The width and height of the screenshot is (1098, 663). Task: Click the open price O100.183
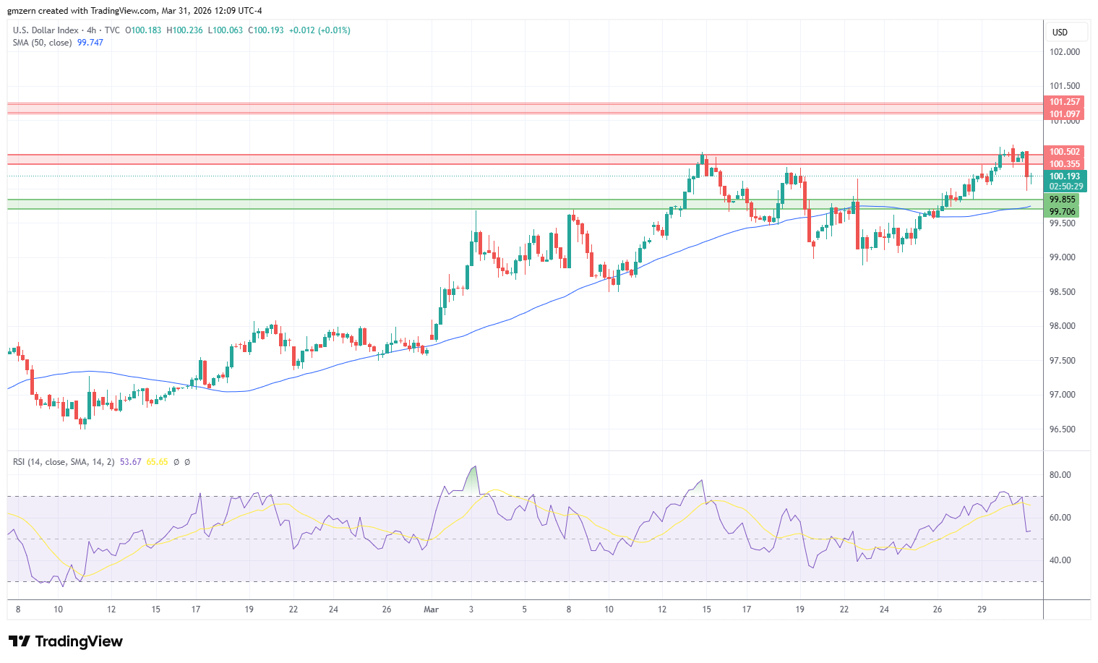click(x=144, y=30)
